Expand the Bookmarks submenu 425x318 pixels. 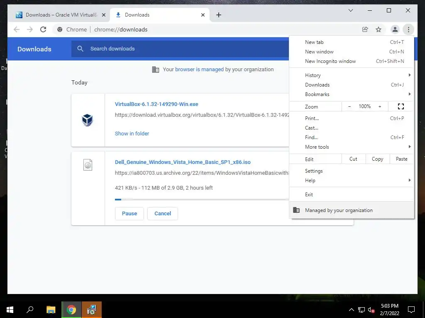coord(352,94)
